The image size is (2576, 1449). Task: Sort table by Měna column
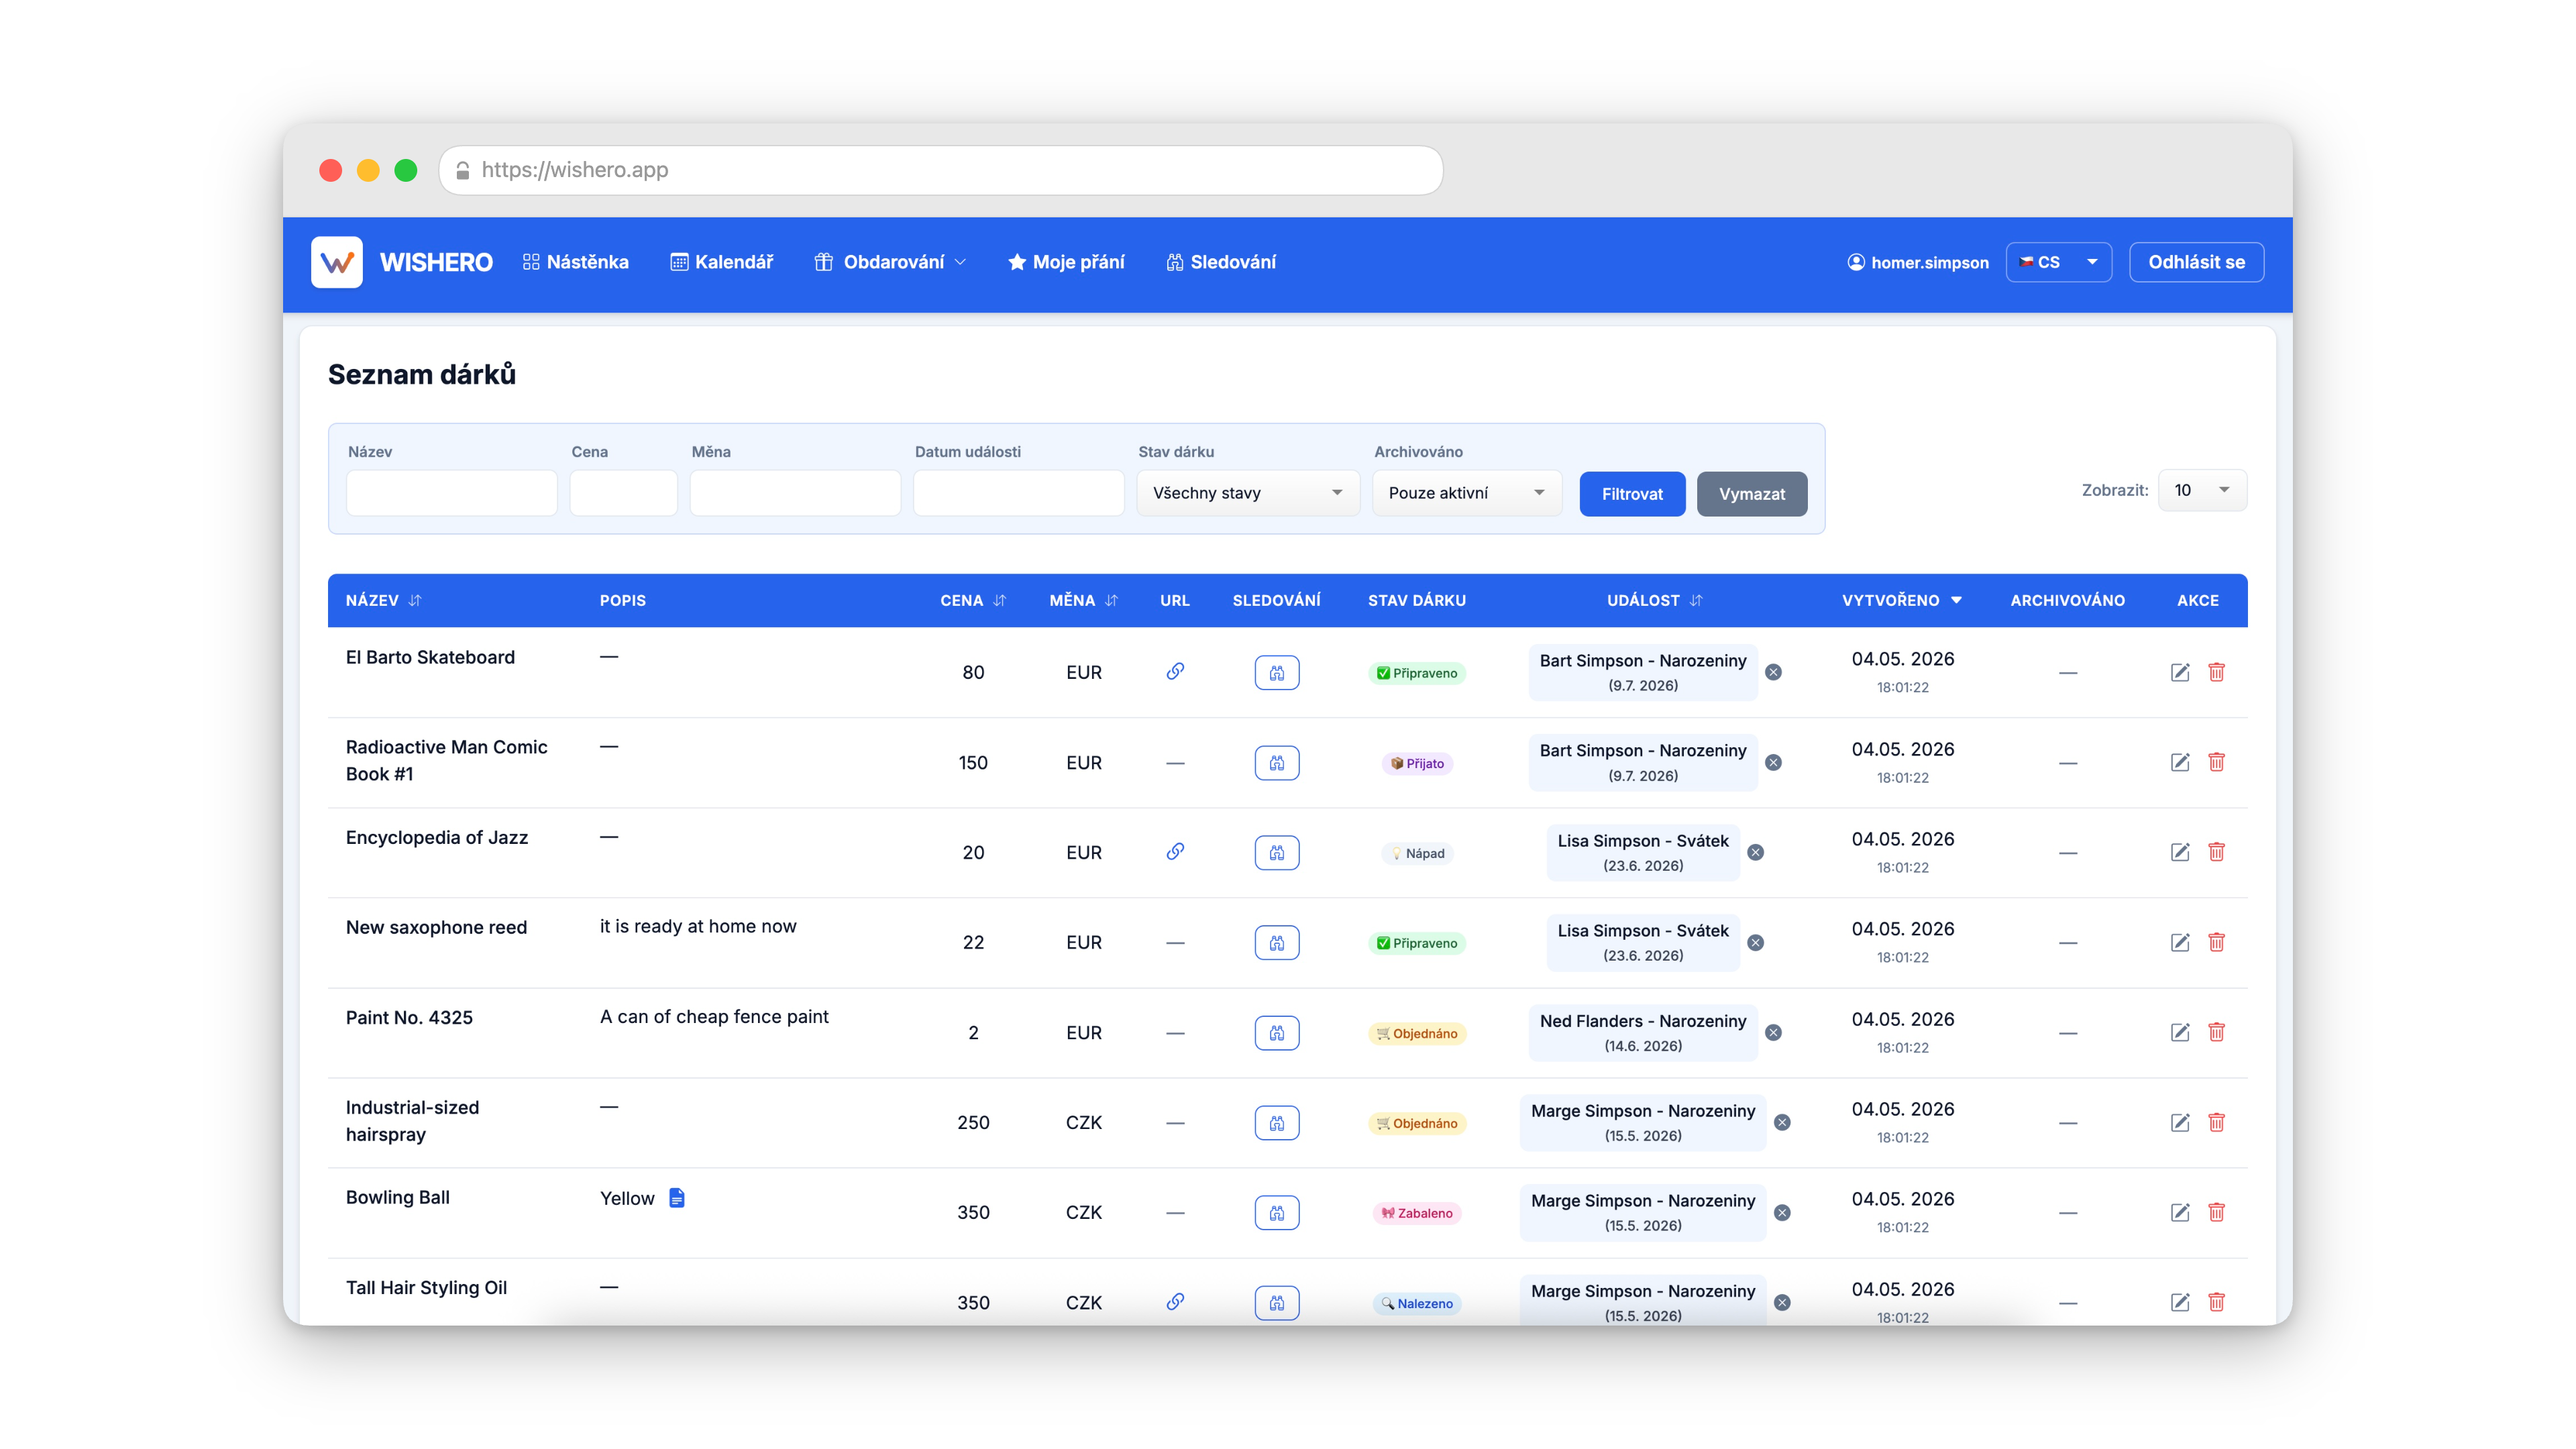(x=1083, y=600)
